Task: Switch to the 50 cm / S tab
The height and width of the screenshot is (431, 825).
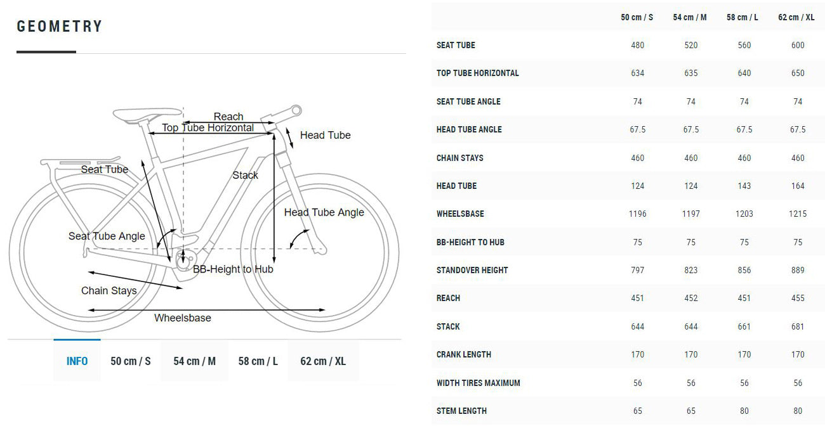Action: pos(130,361)
